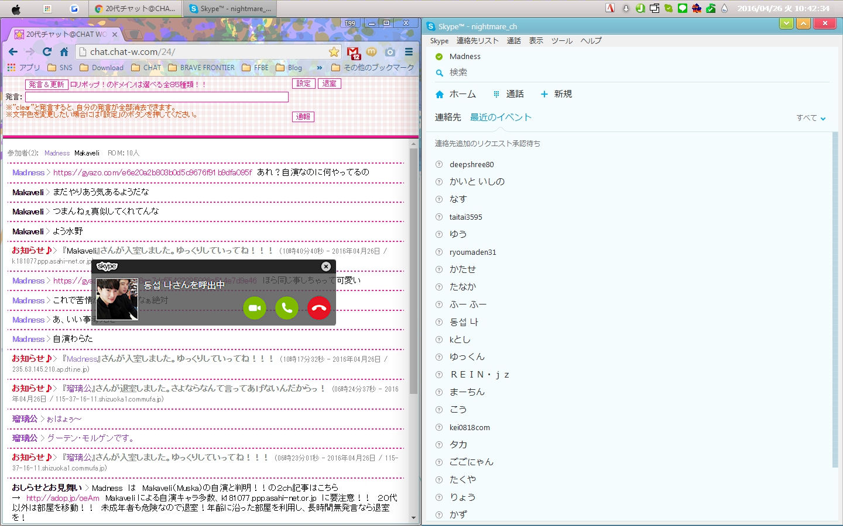The image size is (843, 526).
Task: Select contact ryoumaden31
Action: (473, 252)
